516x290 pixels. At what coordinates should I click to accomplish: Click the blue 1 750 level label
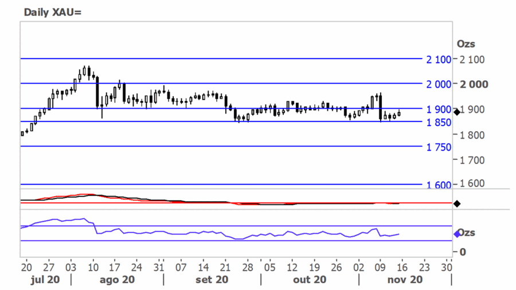coord(439,147)
